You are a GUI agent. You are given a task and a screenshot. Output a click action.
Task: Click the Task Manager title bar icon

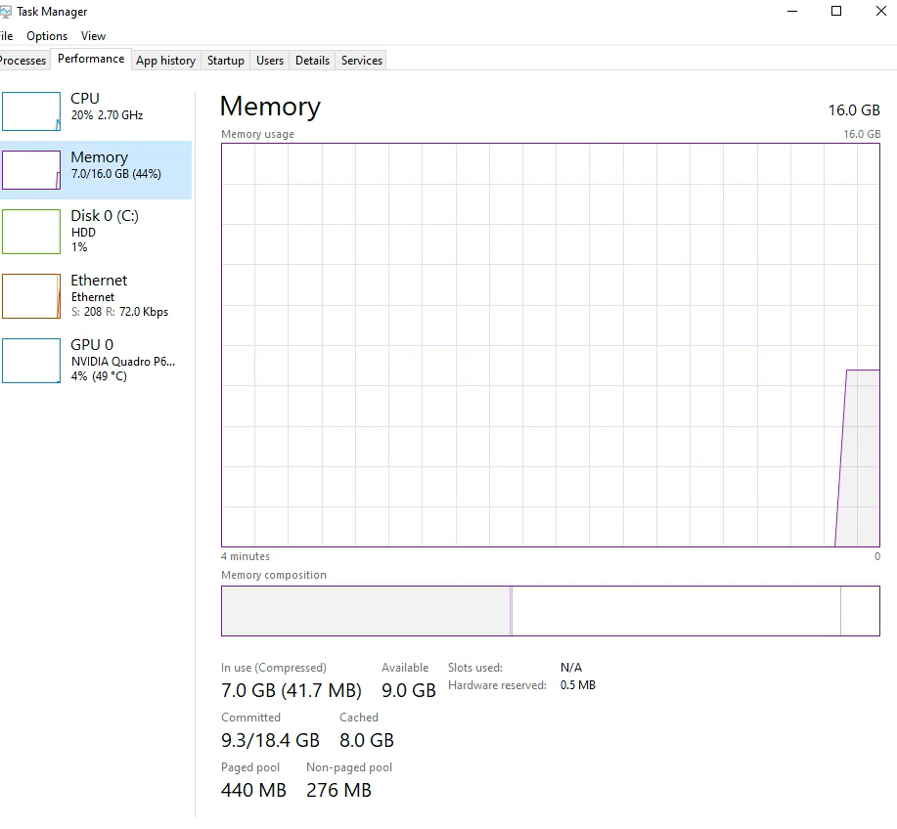[6, 12]
